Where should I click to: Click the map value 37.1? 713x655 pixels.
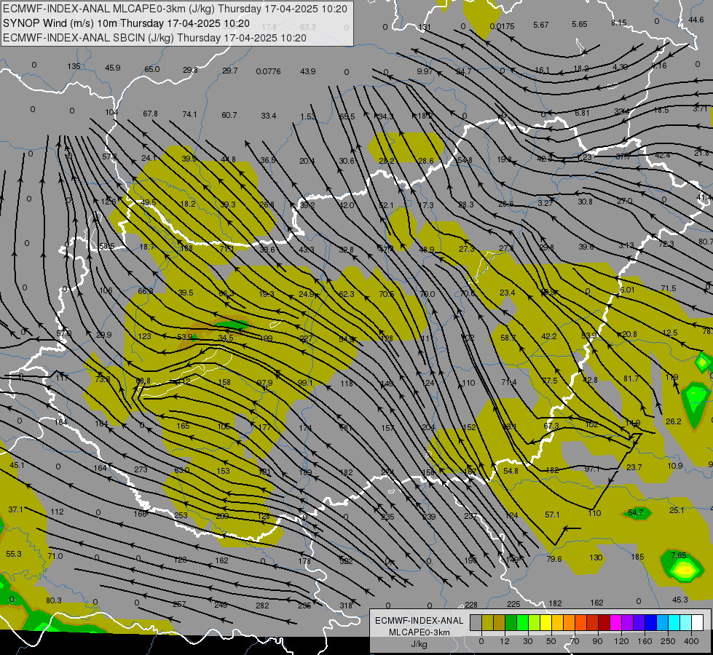point(15,509)
